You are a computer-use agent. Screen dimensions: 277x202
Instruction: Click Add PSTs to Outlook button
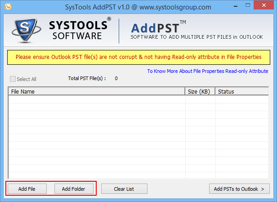click(239, 189)
